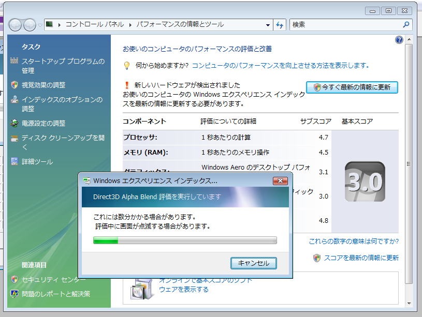Click disk icon beside ディスク クリーンアップ

click(14, 138)
